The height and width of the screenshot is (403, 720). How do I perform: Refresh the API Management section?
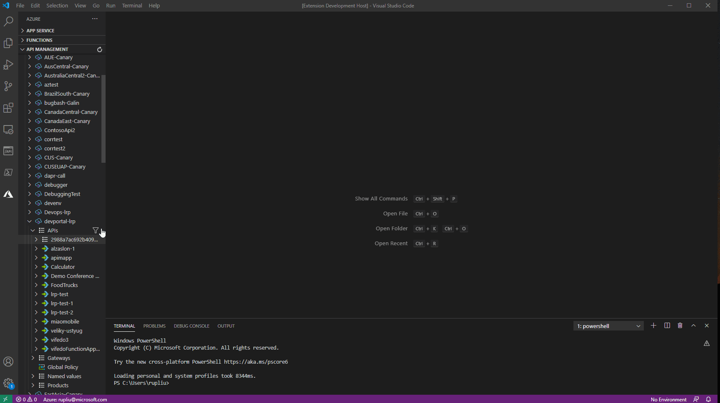99,49
